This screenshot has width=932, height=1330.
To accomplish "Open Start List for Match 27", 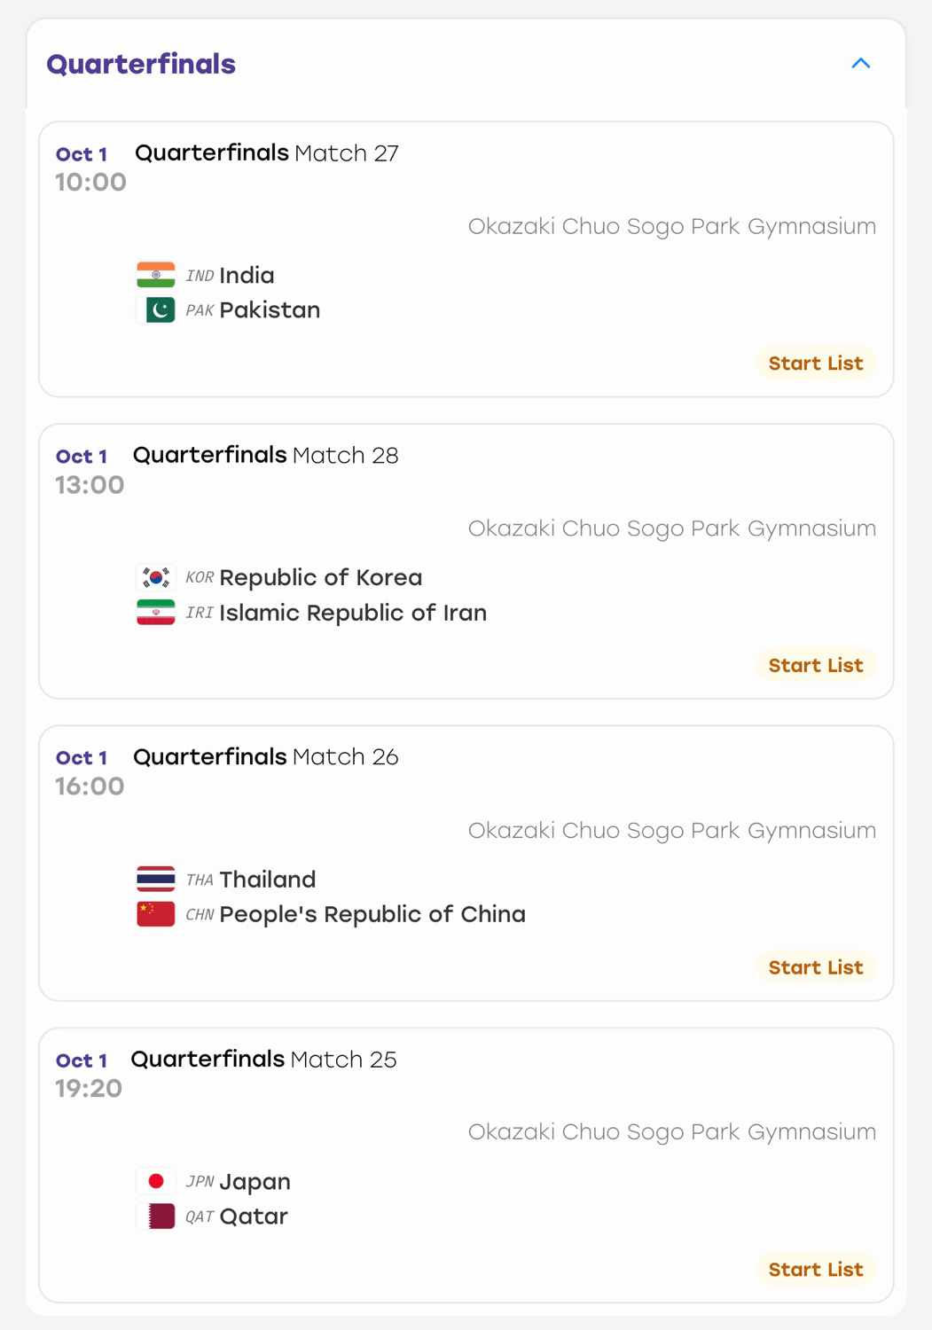I will pos(816,364).
